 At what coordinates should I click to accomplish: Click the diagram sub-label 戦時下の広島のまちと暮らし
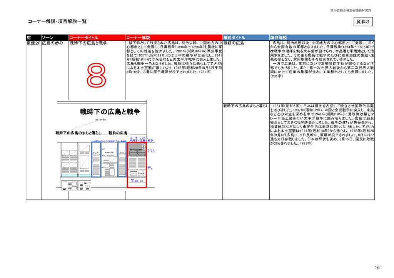click(78, 133)
